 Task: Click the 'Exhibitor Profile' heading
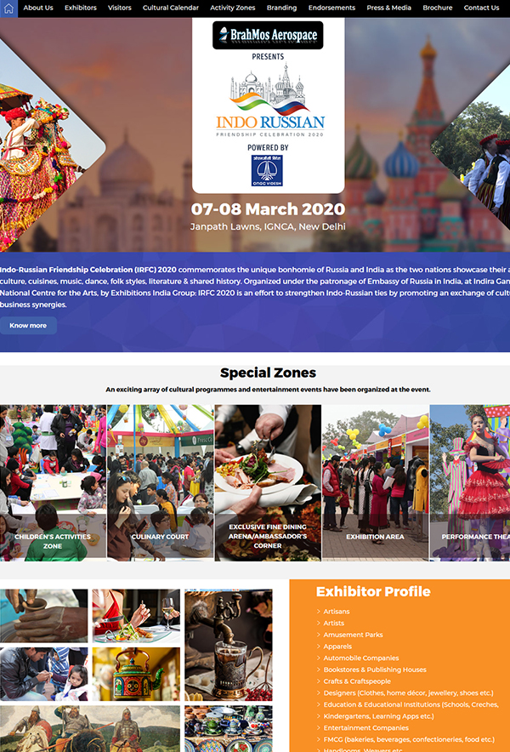(373, 592)
